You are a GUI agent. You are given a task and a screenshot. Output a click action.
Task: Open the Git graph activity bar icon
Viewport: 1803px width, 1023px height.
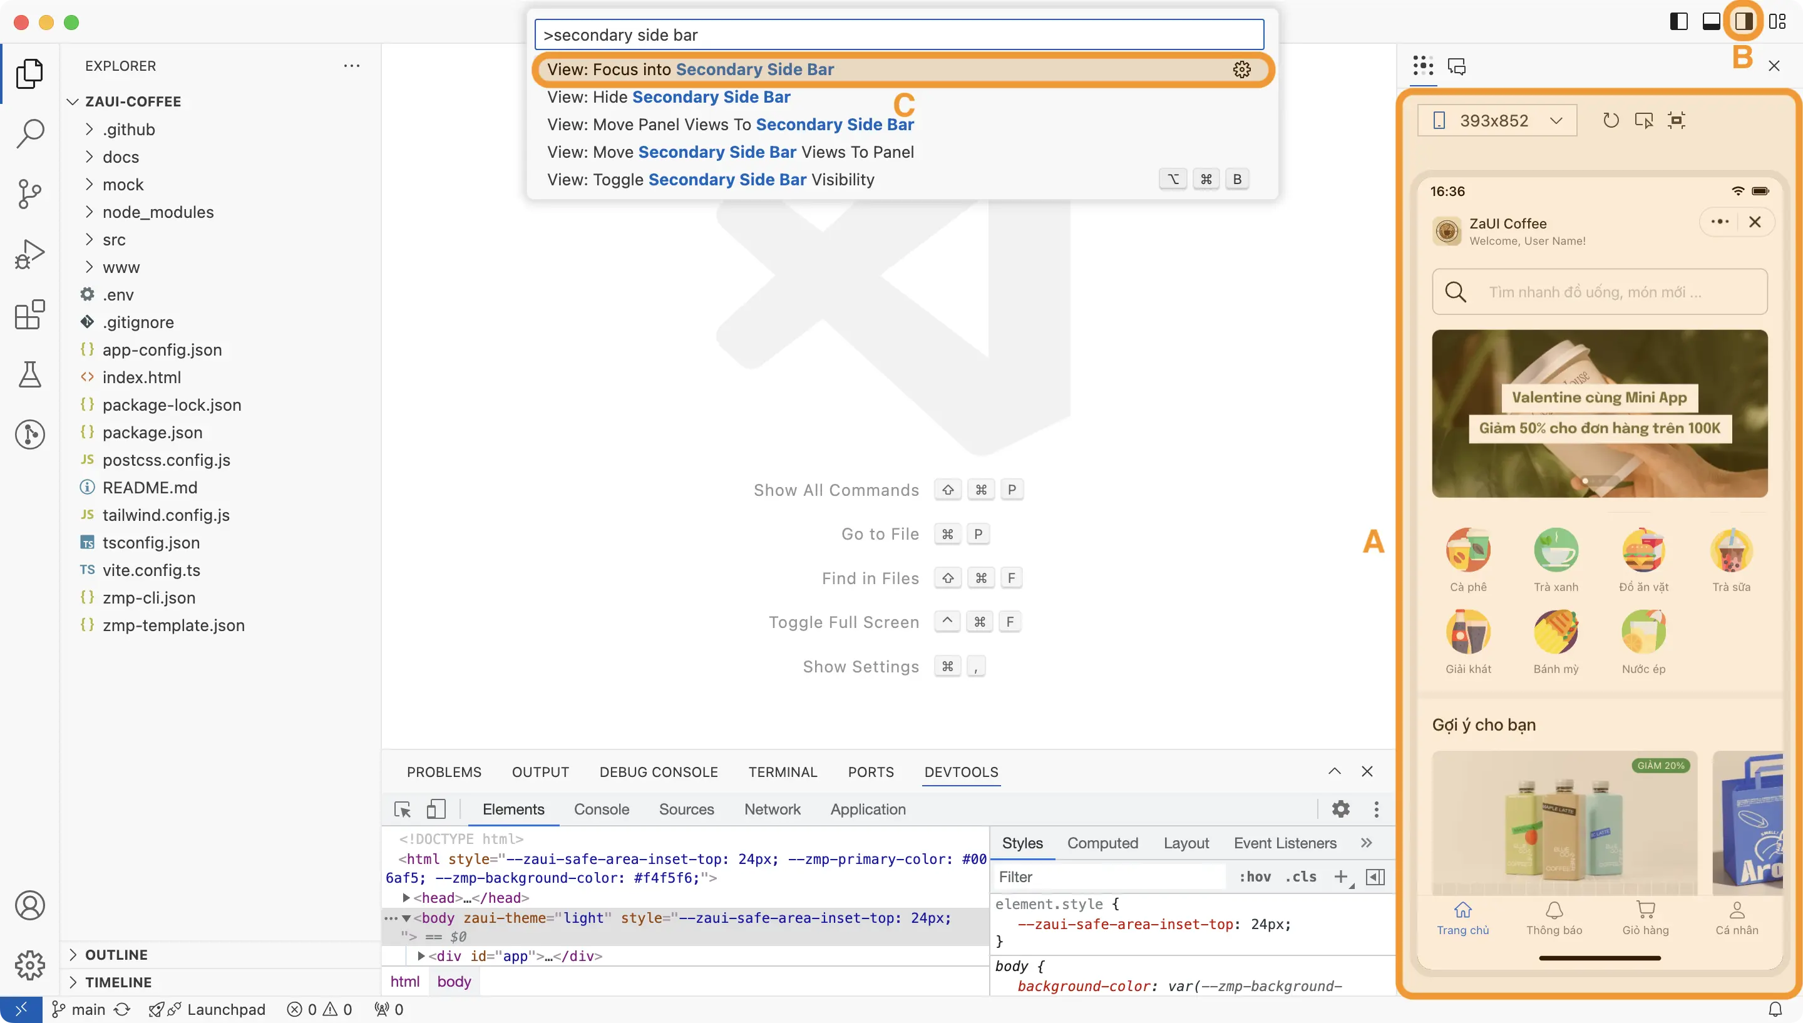click(29, 434)
